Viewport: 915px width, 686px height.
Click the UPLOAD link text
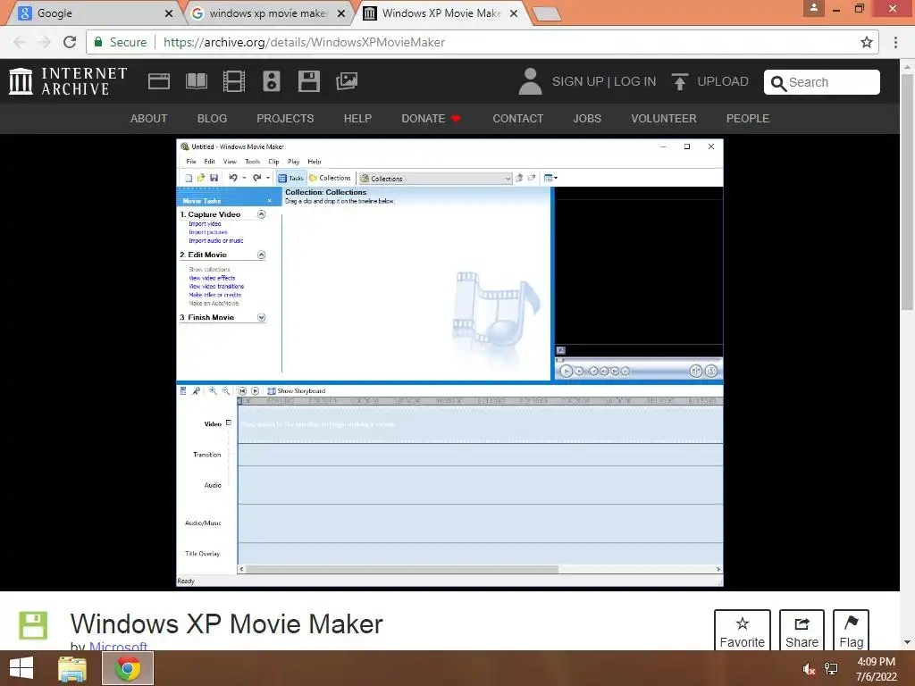tap(722, 81)
